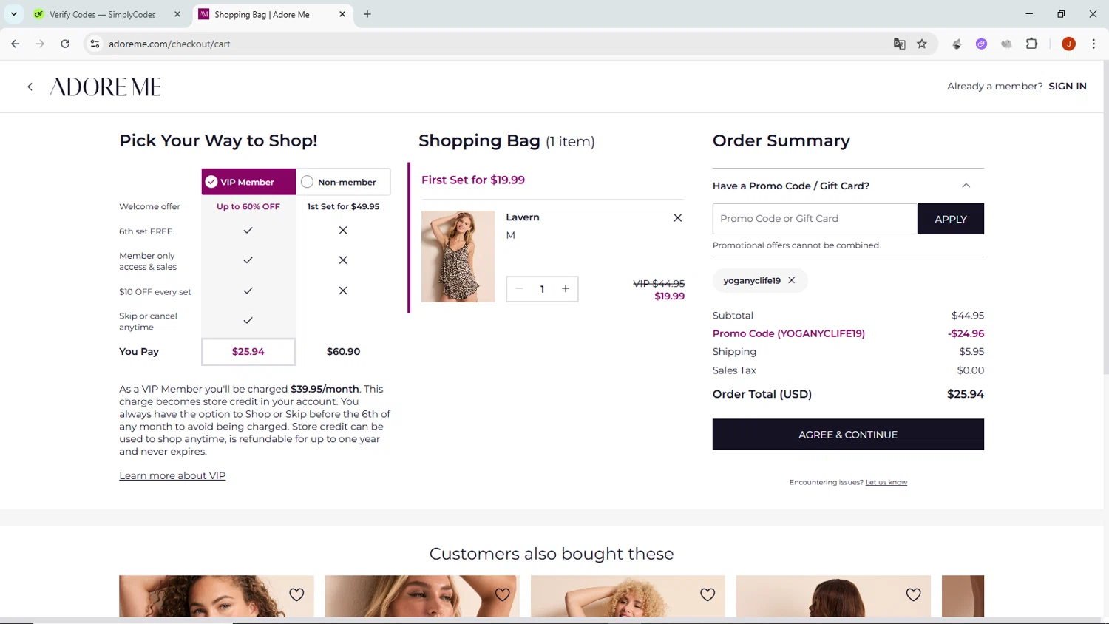Viewport: 1109px width, 624px height.
Task: Select the Non-member radio option
Action: [x=343, y=182]
